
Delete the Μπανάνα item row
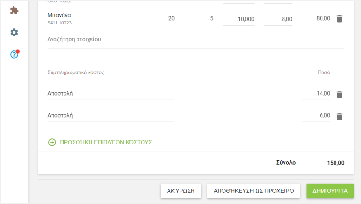(x=339, y=19)
